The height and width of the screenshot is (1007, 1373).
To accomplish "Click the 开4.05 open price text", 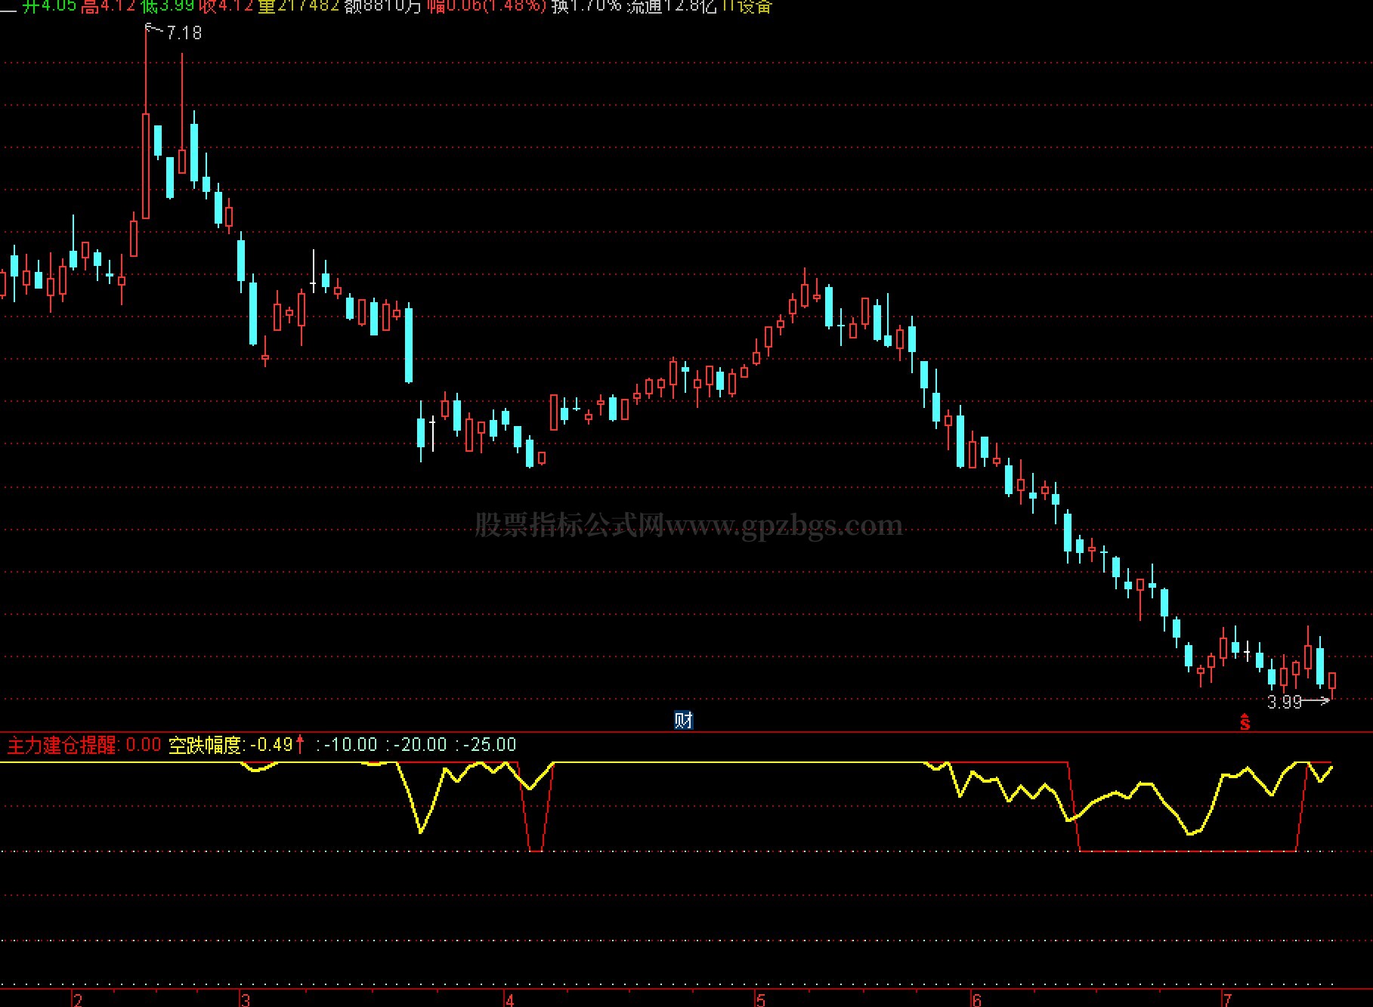I will click(49, 6).
